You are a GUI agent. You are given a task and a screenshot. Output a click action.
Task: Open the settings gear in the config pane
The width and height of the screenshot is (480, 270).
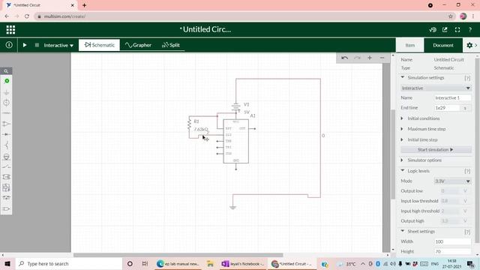tap(469, 45)
